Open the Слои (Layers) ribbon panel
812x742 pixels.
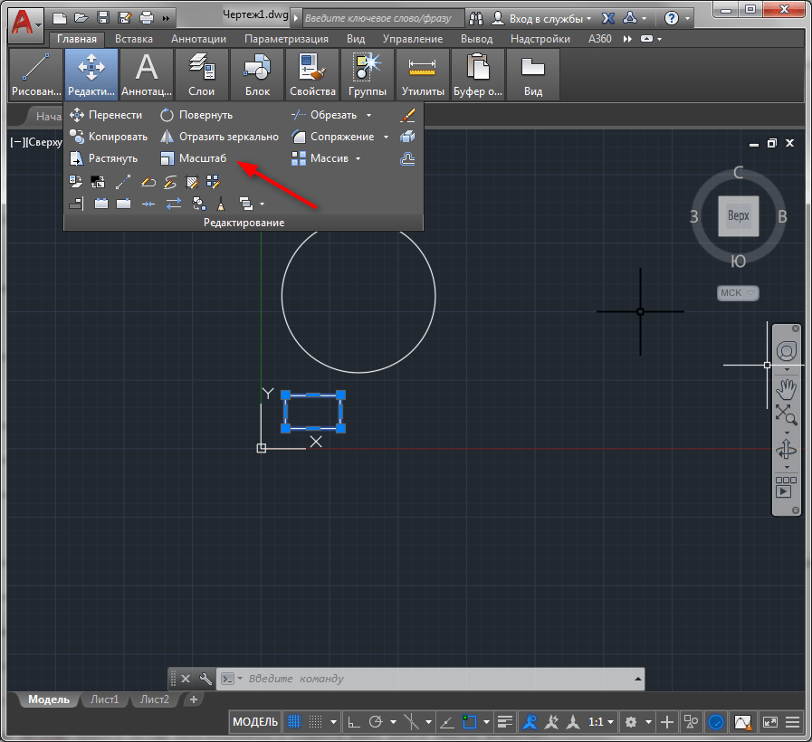click(x=201, y=74)
